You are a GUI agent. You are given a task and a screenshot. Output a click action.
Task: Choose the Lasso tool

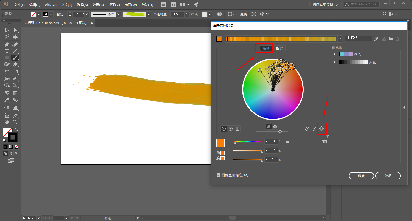15,37
